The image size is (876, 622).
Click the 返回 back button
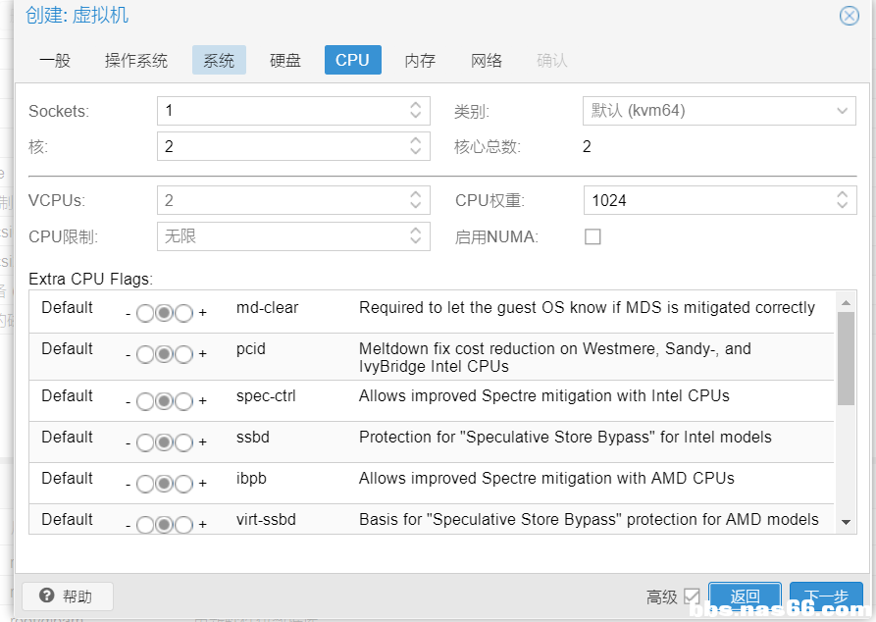(x=745, y=596)
